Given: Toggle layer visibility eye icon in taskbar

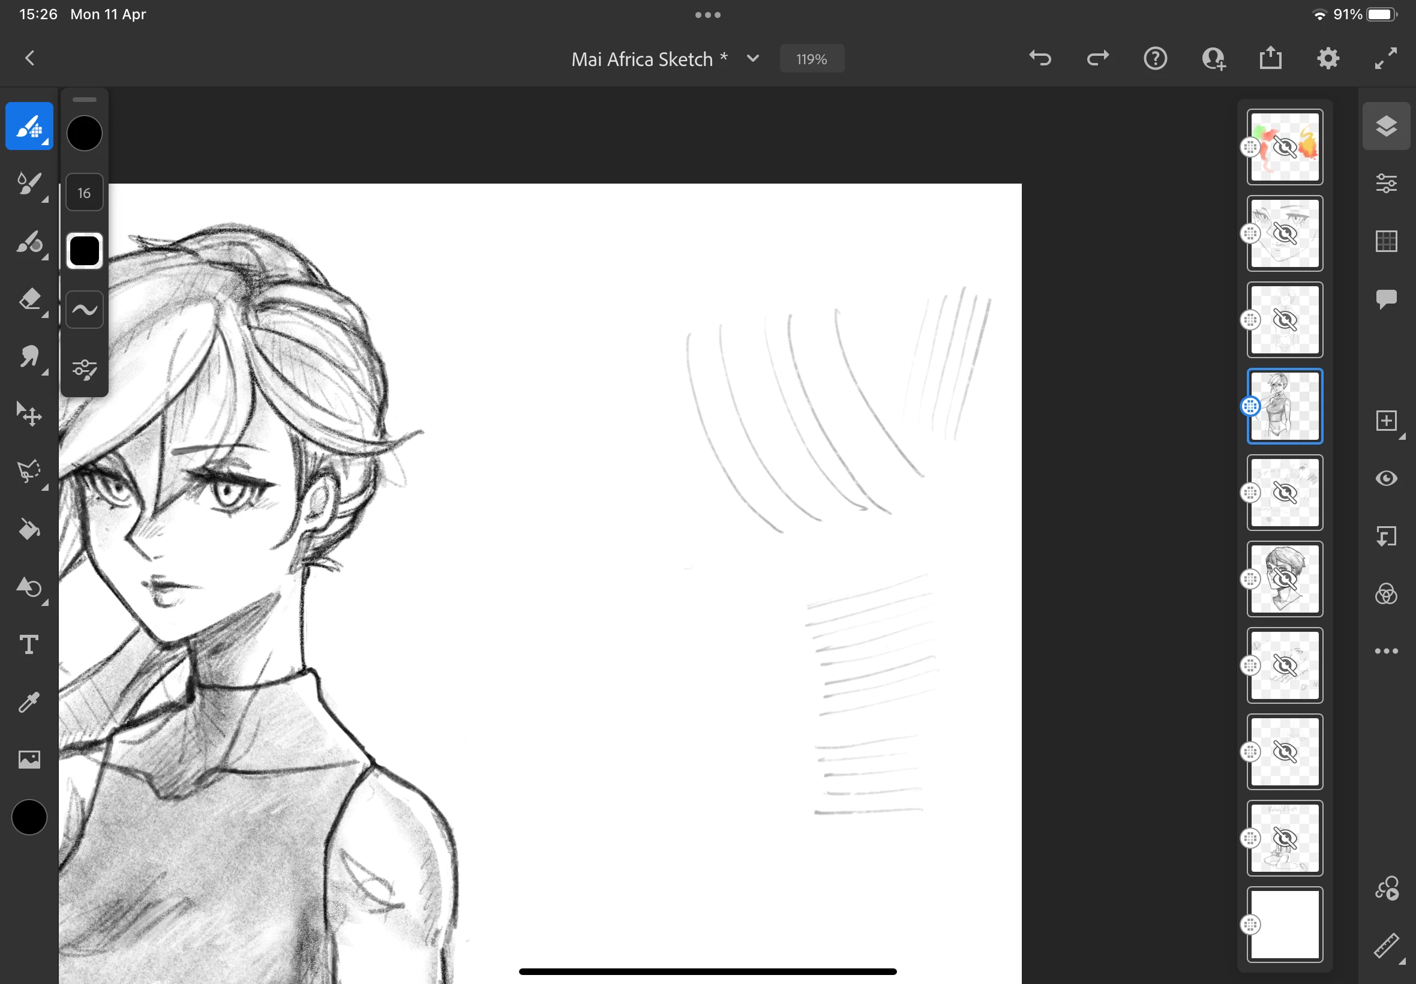Looking at the screenshot, I should 1386,479.
